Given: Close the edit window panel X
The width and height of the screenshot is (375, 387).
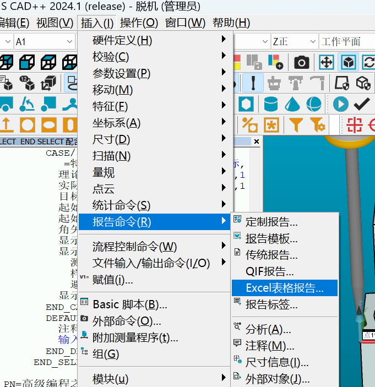Looking at the screenshot, I should click(x=257, y=141).
